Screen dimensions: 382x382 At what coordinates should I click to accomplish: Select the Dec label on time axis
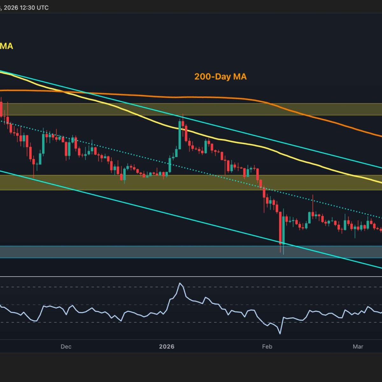(x=66, y=347)
